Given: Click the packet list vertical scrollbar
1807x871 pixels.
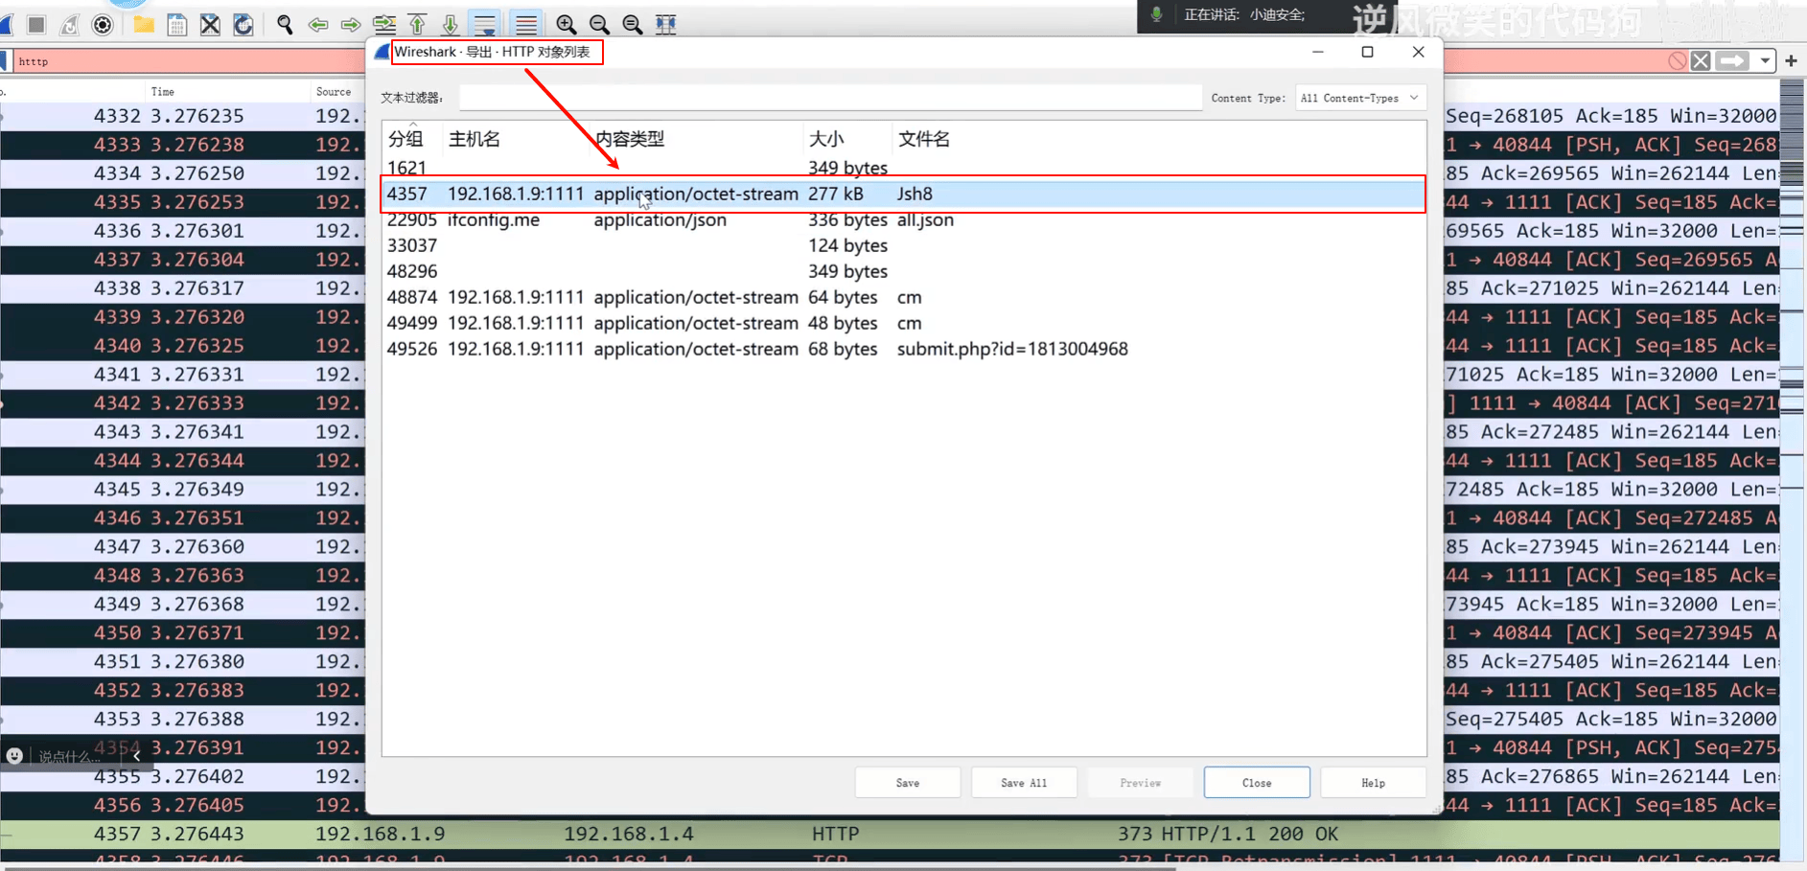Looking at the screenshot, I should [x=1792, y=470].
